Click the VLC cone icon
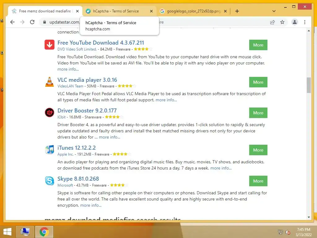This screenshot has width=317, height=238. 50,82
